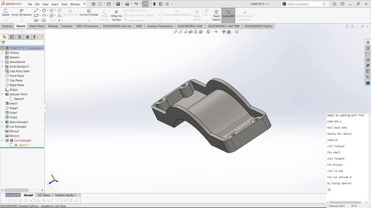Screen dimensions: 371x208
Task: Click the user login icon
Action: 334,4
